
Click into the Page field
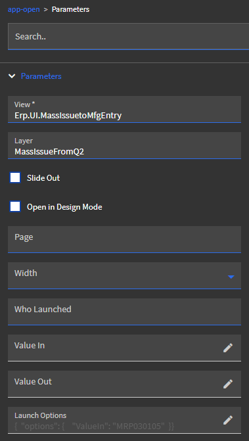(x=125, y=240)
